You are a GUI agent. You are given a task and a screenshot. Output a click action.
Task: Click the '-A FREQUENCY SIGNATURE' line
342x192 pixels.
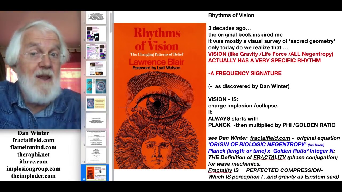[x=245, y=73]
